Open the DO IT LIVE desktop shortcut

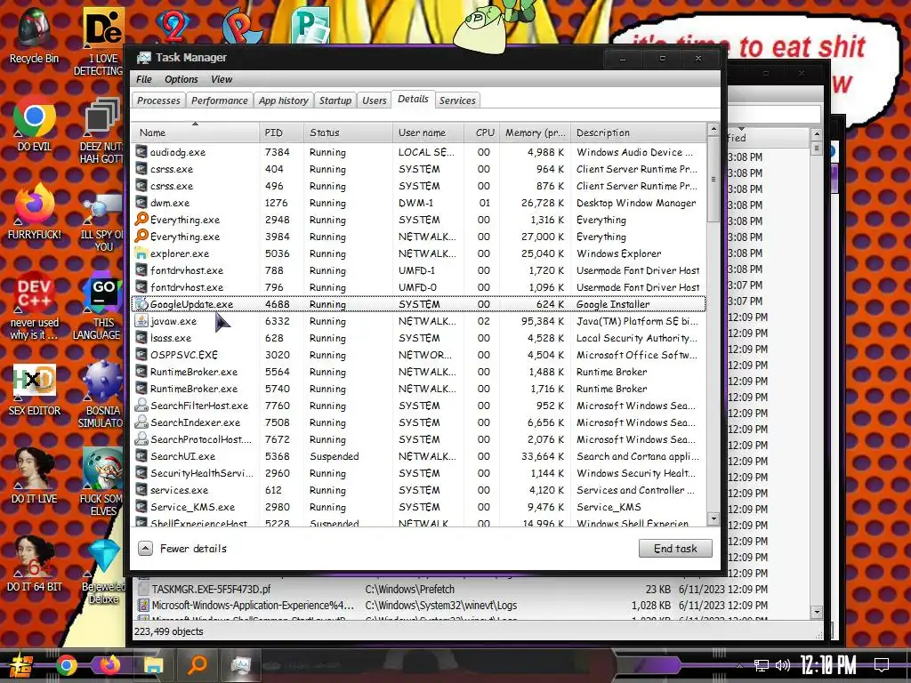pyautogui.click(x=34, y=477)
